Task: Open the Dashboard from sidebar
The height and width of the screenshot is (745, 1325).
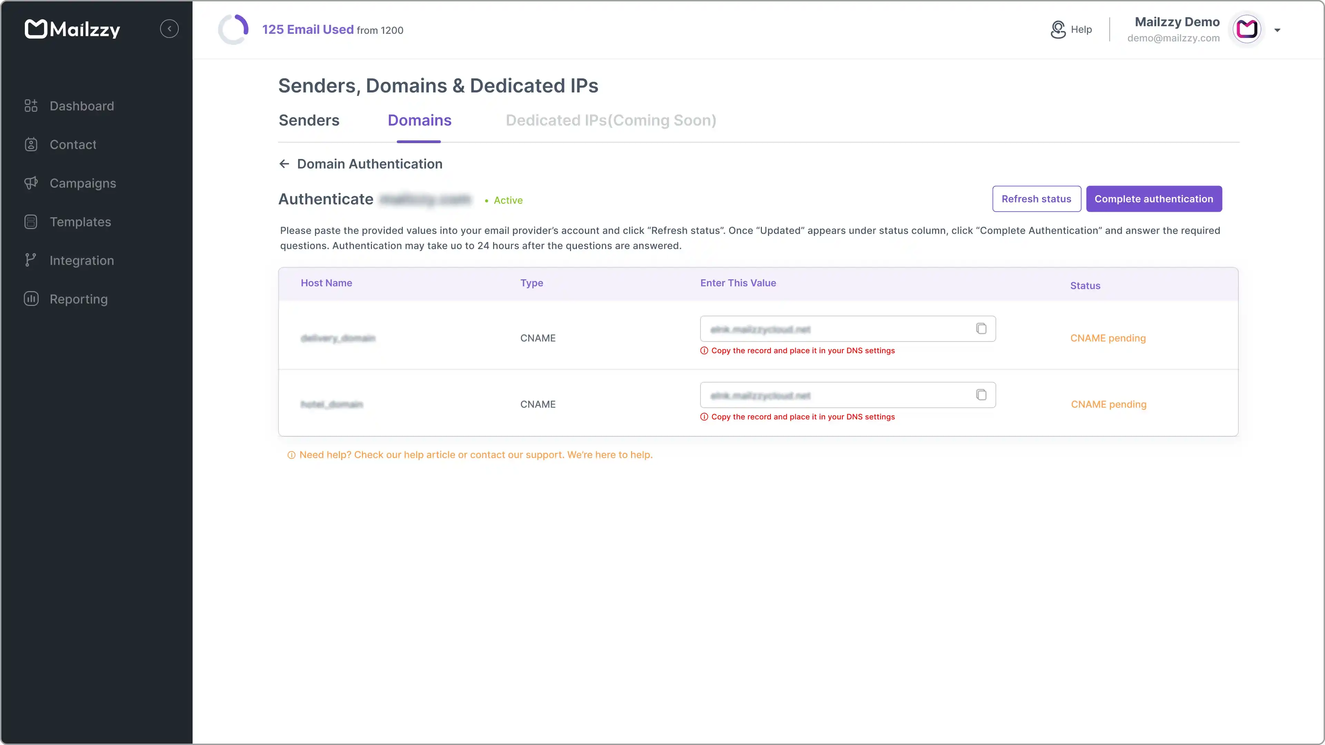Action: pos(82,106)
